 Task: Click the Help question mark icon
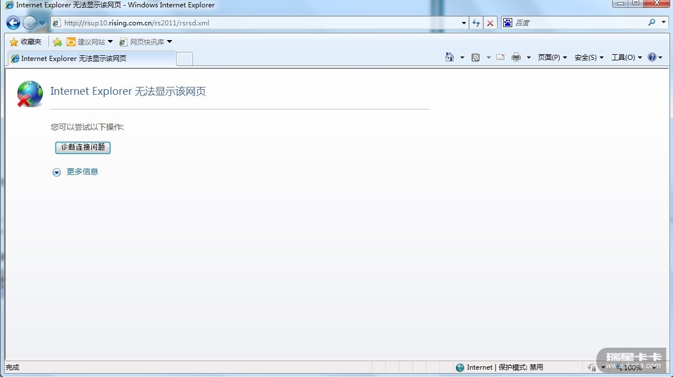[x=652, y=57]
